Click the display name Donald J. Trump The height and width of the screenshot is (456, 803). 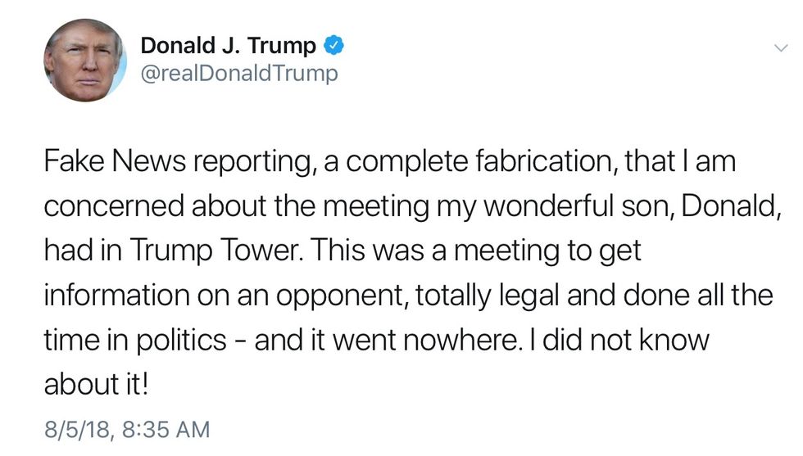point(228,47)
